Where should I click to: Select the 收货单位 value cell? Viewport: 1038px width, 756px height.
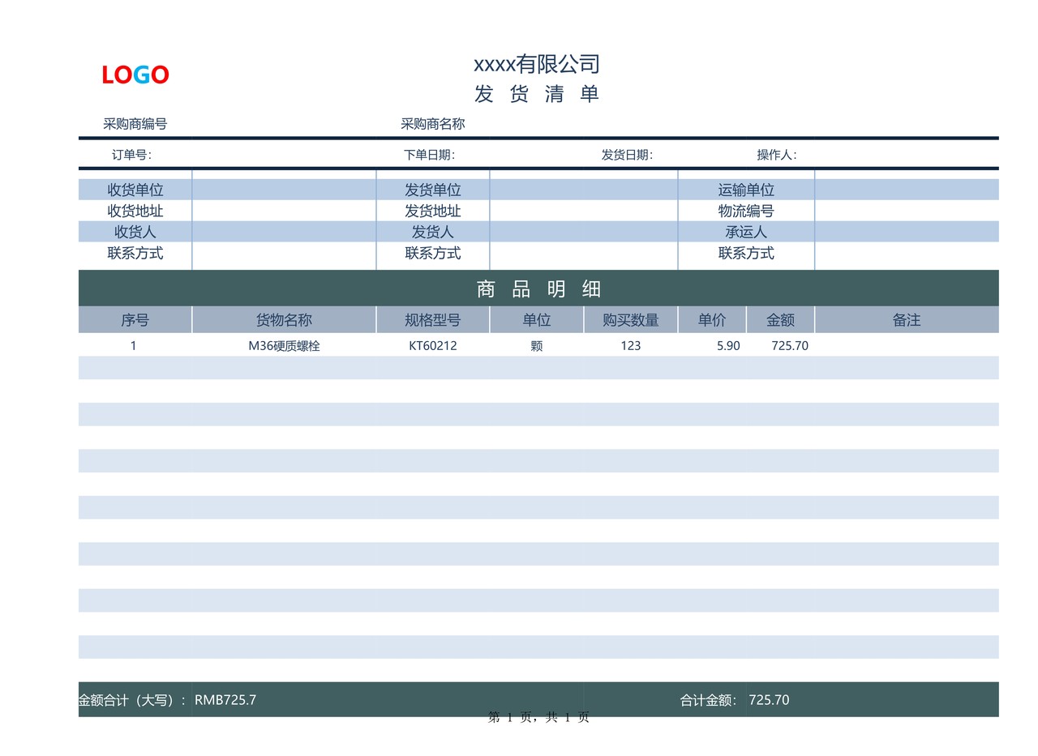[x=283, y=188]
